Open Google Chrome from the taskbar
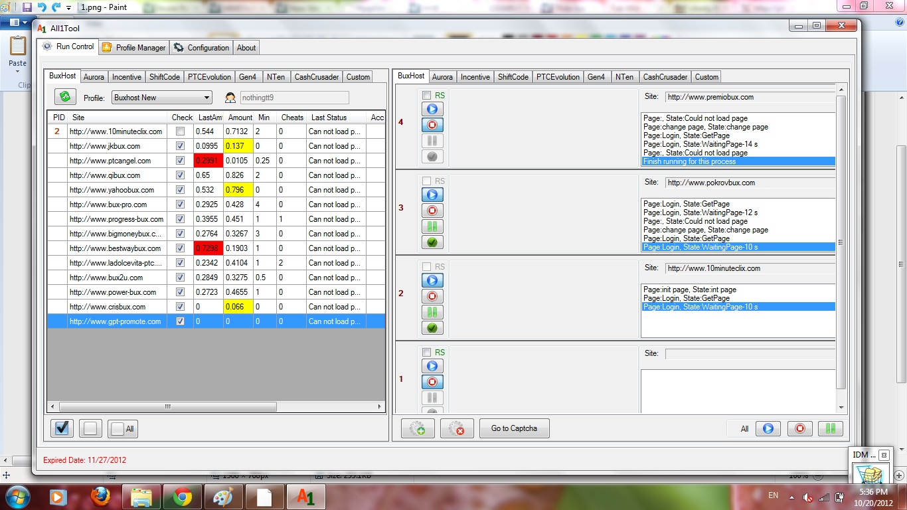 (x=183, y=496)
